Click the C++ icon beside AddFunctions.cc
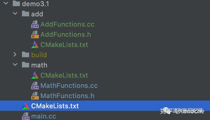Screen dimensions: 210x120 pyautogui.click(x=35, y=24)
